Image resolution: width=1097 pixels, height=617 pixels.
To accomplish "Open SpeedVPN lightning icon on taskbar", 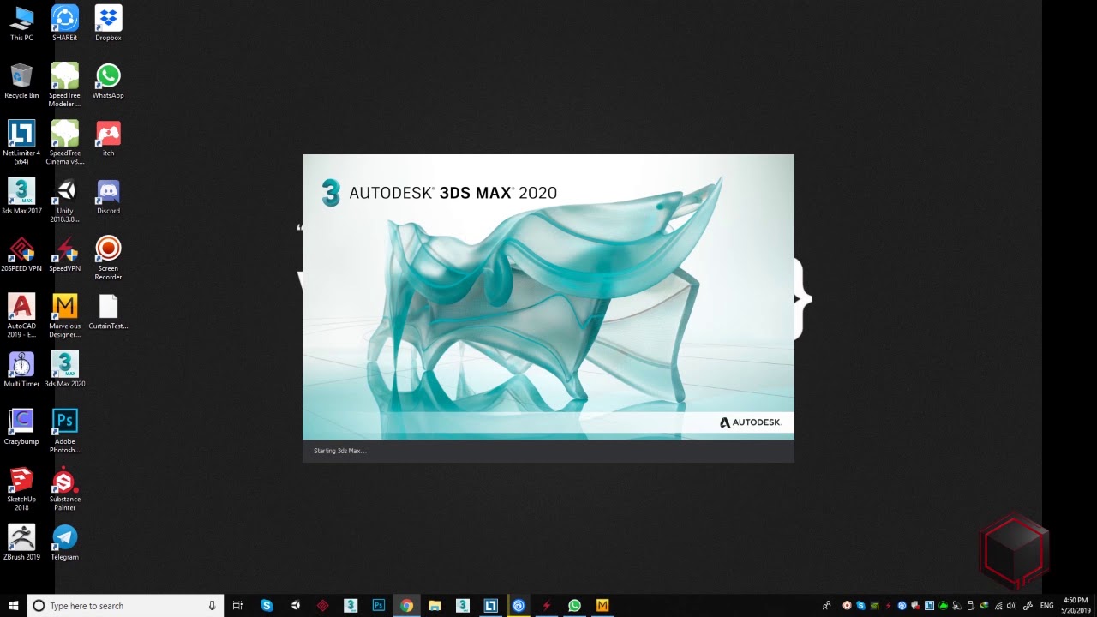I will (x=546, y=605).
